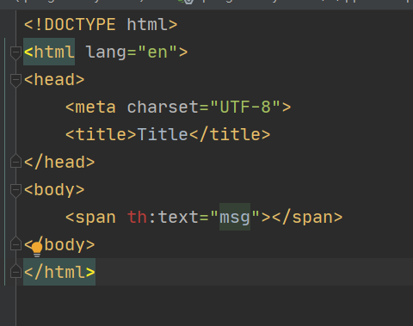Screen dimensions: 413x326
Task: Place cursor in the lang attribute name
Action: point(106,52)
